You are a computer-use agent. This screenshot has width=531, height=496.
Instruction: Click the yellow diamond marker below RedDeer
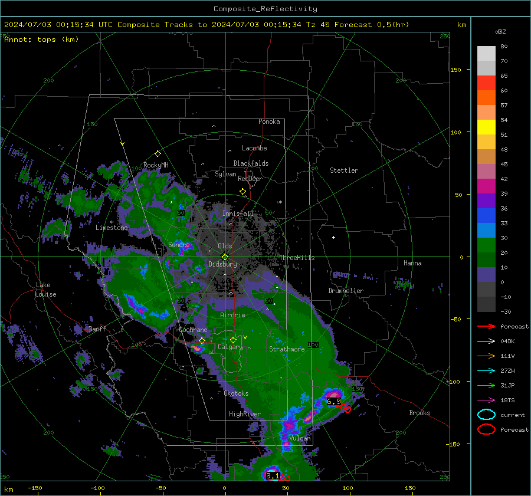point(242,192)
